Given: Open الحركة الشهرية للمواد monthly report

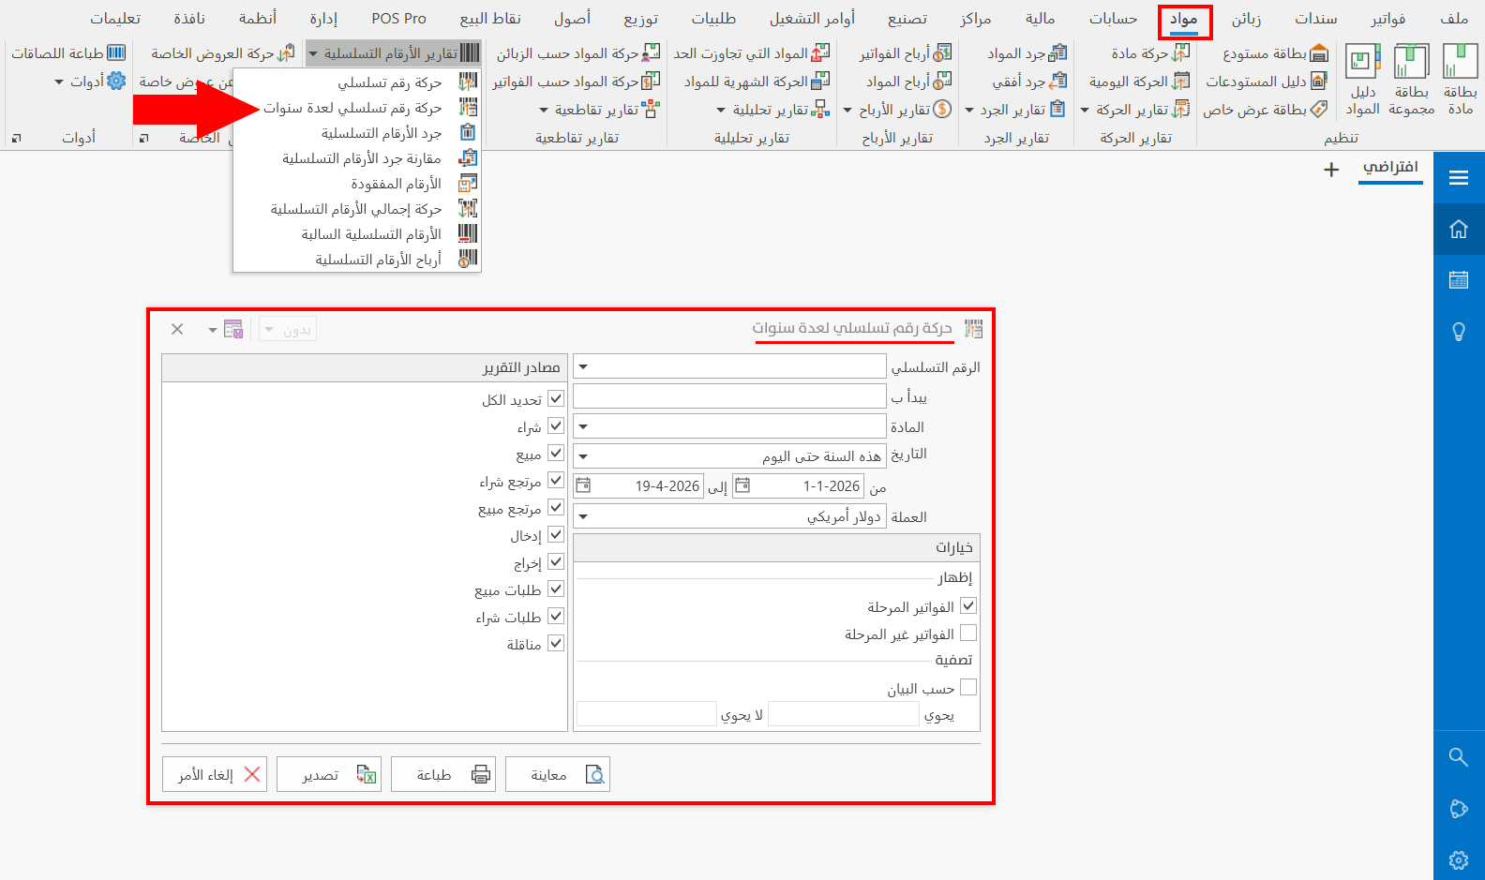Looking at the screenshot, I should 757,82.
